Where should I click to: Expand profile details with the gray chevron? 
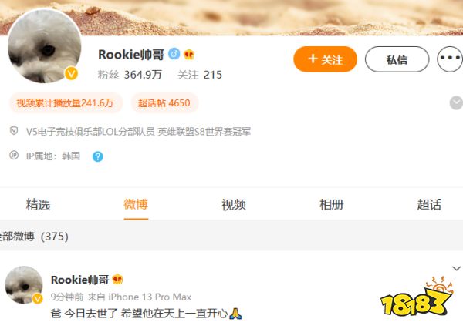[456, 103]
